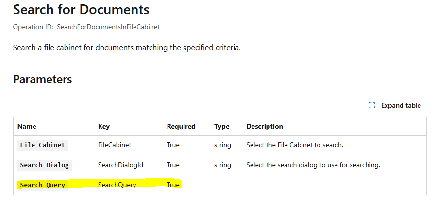Click the highlighted SearchQuery key cell
This screenshot has height=205, width=436.
[x=117, y=185]
